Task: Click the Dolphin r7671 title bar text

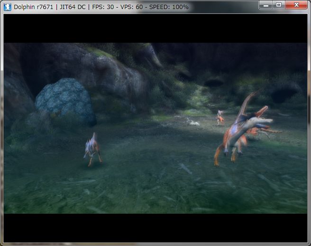Action: (101, 7)
